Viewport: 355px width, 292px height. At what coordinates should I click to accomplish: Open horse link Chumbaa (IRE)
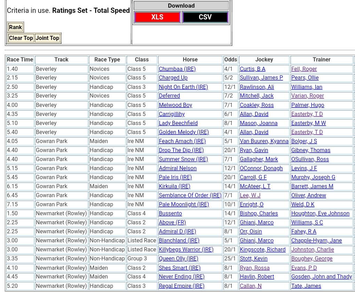pos(177,69)
